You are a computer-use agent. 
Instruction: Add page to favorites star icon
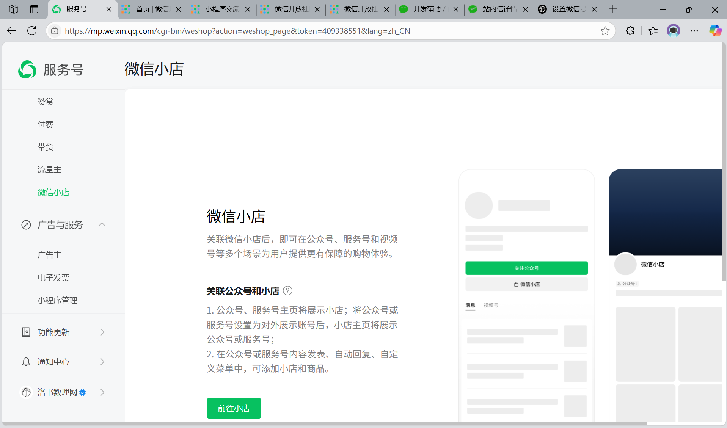tap(605, 31)
